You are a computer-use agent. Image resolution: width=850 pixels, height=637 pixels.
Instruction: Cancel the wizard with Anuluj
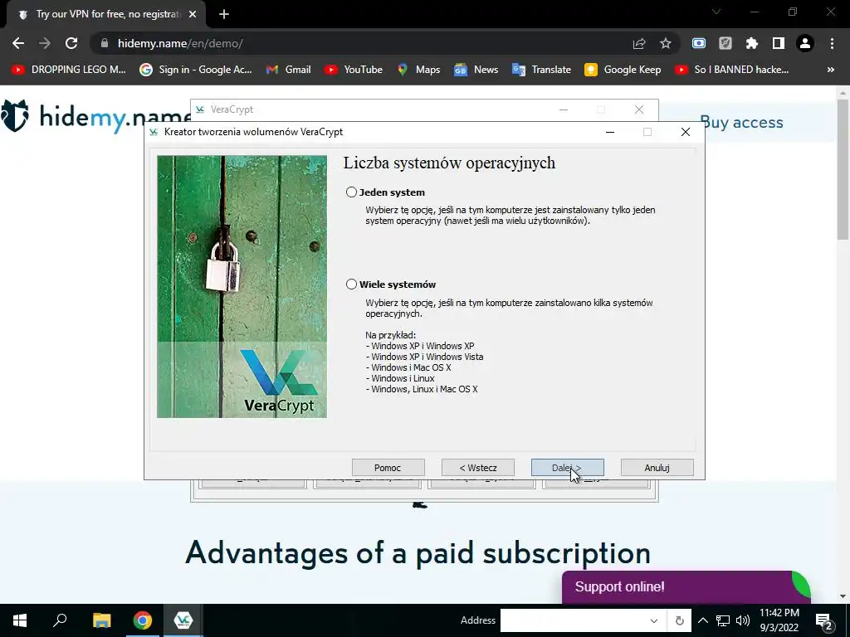tap(657, 468)
